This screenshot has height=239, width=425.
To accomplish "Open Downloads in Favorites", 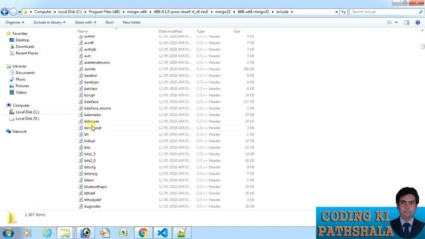I will [x=25, y=46].
